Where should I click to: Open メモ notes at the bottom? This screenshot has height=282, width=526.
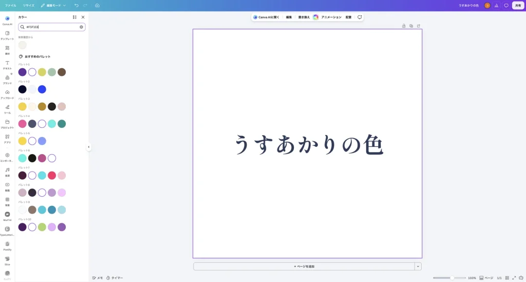pos(98,278)
